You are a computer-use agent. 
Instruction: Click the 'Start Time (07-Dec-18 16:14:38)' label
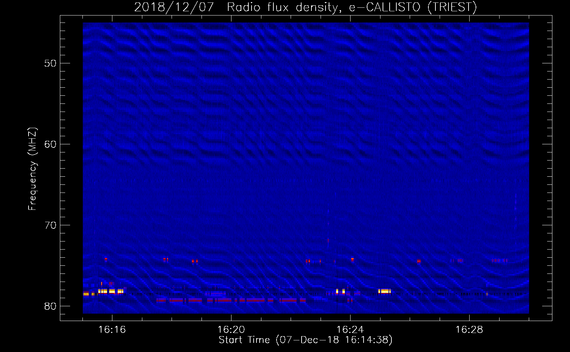tap(305, 340)
